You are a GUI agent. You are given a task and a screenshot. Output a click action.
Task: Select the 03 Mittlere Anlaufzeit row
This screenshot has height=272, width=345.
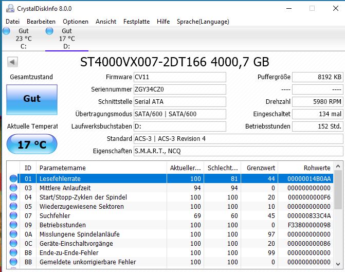(170, 188)
